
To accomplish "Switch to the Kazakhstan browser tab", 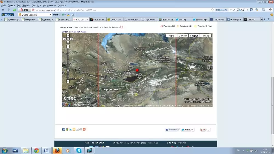I will click(x=98, y=19).
